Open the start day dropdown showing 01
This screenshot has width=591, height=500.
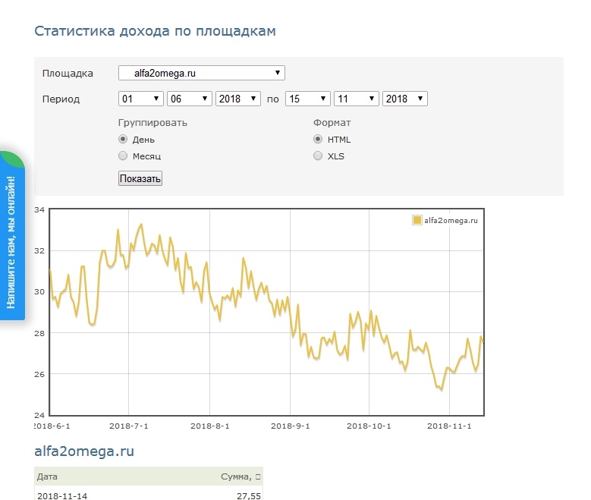[x=140, y=99]
